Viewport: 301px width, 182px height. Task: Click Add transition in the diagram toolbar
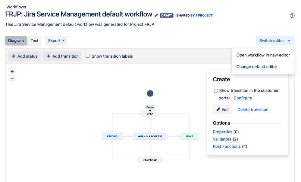coord(62,56)
